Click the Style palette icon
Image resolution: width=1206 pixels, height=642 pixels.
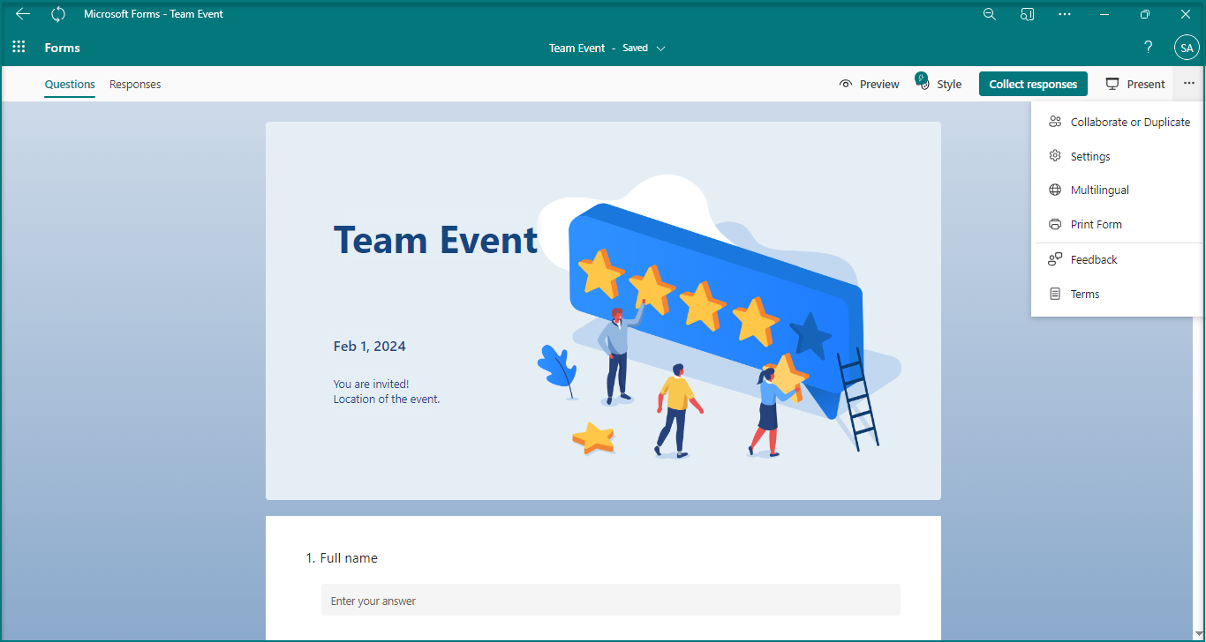pos(923,84)
